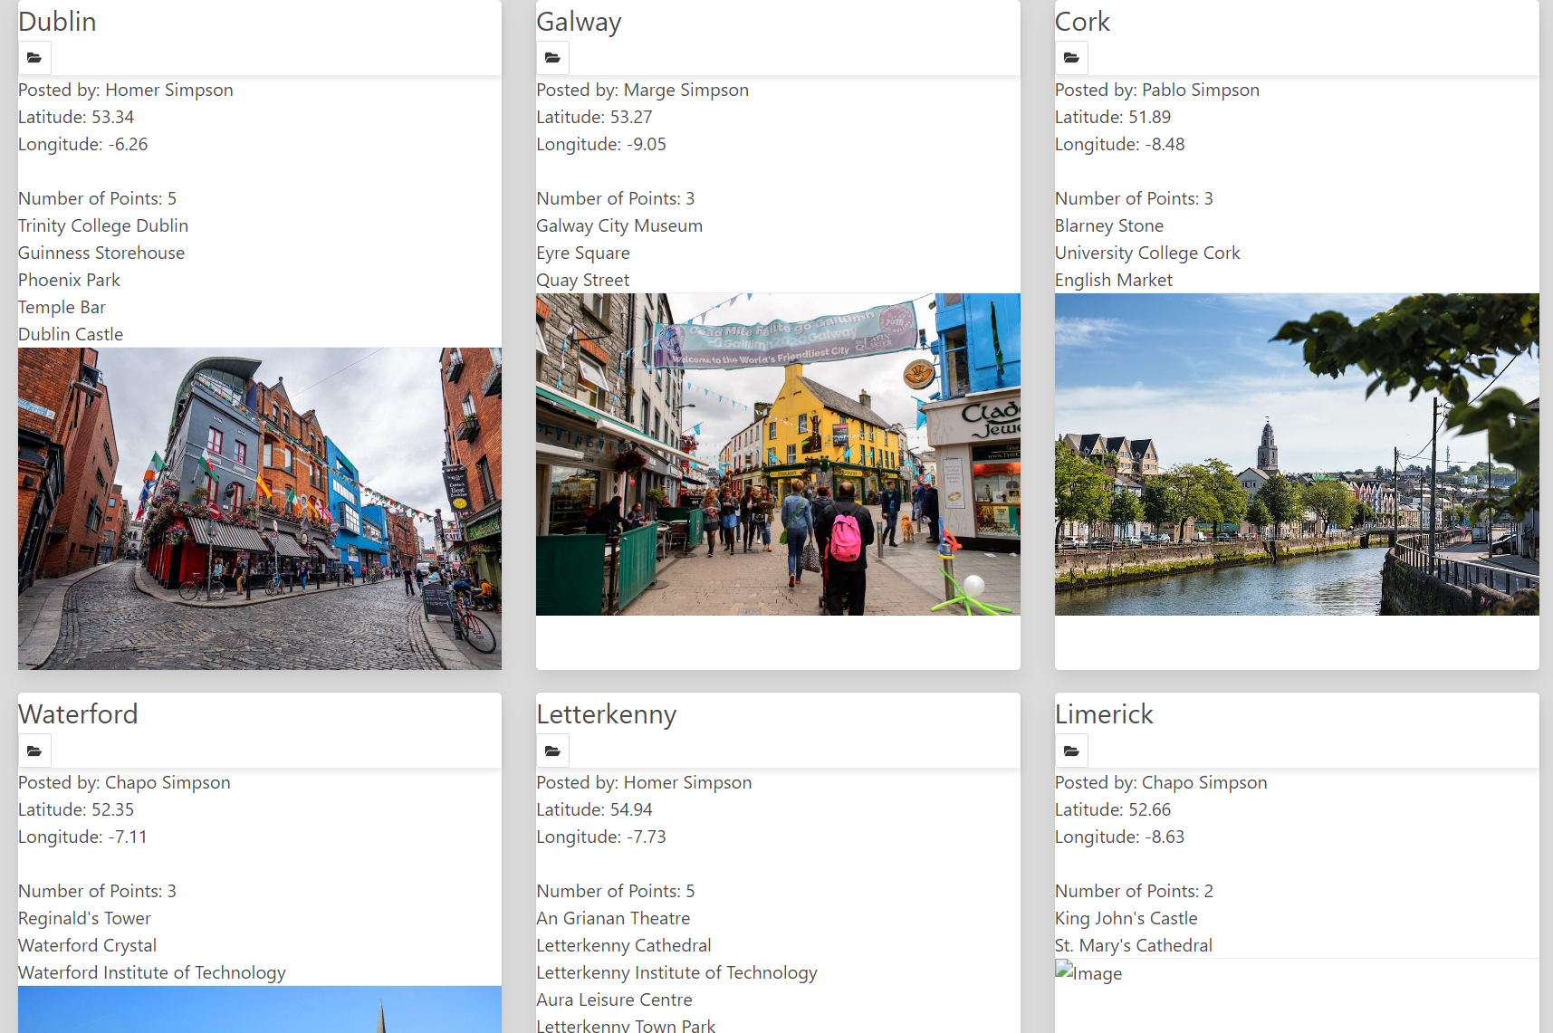The width and height of the screenshot is (1553, 1033).
Task: Select the Letterkenny card title
Action: tap(607, 714)
